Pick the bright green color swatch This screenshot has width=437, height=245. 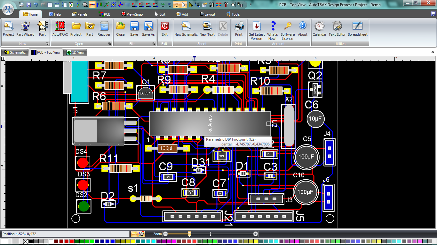point(92,241)
